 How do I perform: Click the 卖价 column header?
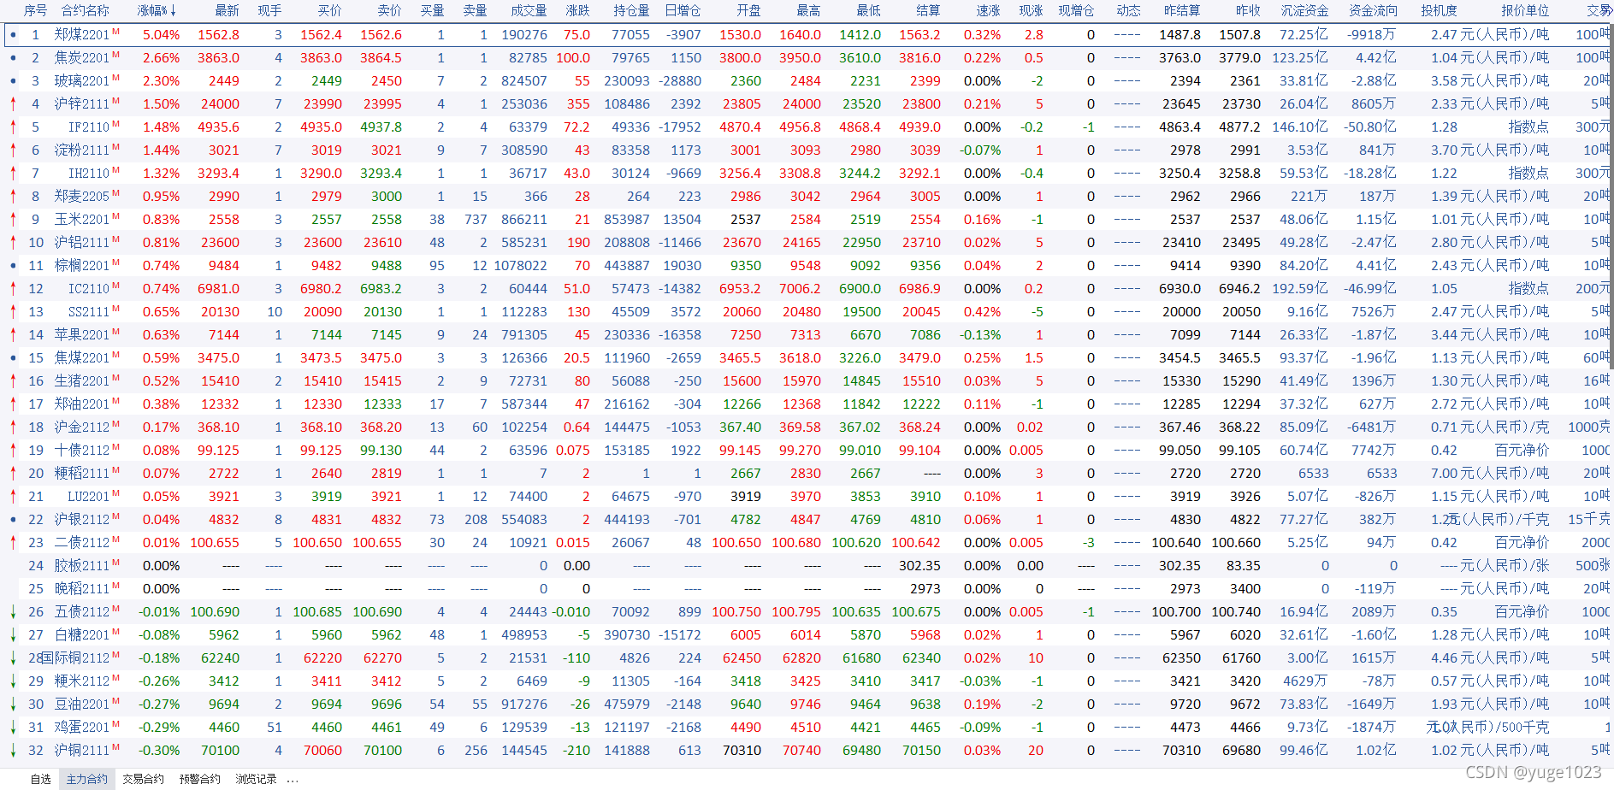[389, 10]
